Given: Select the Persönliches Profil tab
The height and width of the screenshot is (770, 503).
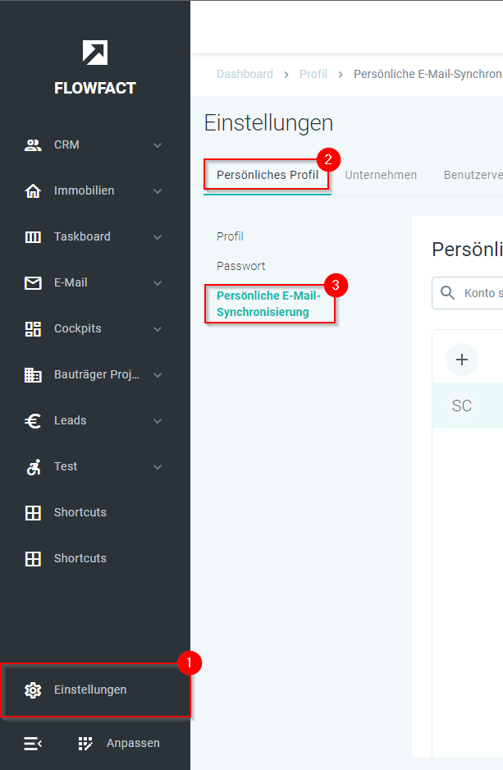Looking at the screenshot, I should point(268,175).
